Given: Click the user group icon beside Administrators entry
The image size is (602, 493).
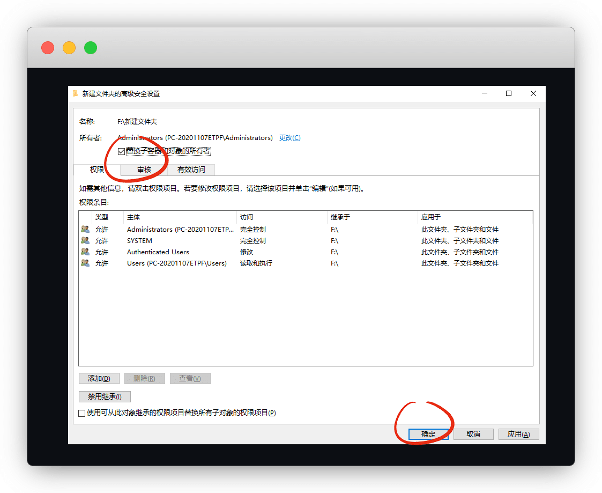Looking at the screenshot, I should coord(85,229).
